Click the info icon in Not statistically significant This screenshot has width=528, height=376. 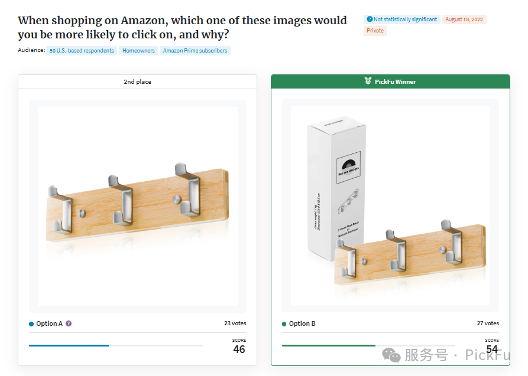(370, 19)
